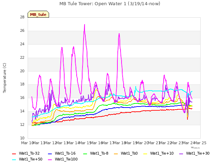221x166 pixels.
Task: Select the Wat1_Ts0 legend label
Action: pos(129,153)
